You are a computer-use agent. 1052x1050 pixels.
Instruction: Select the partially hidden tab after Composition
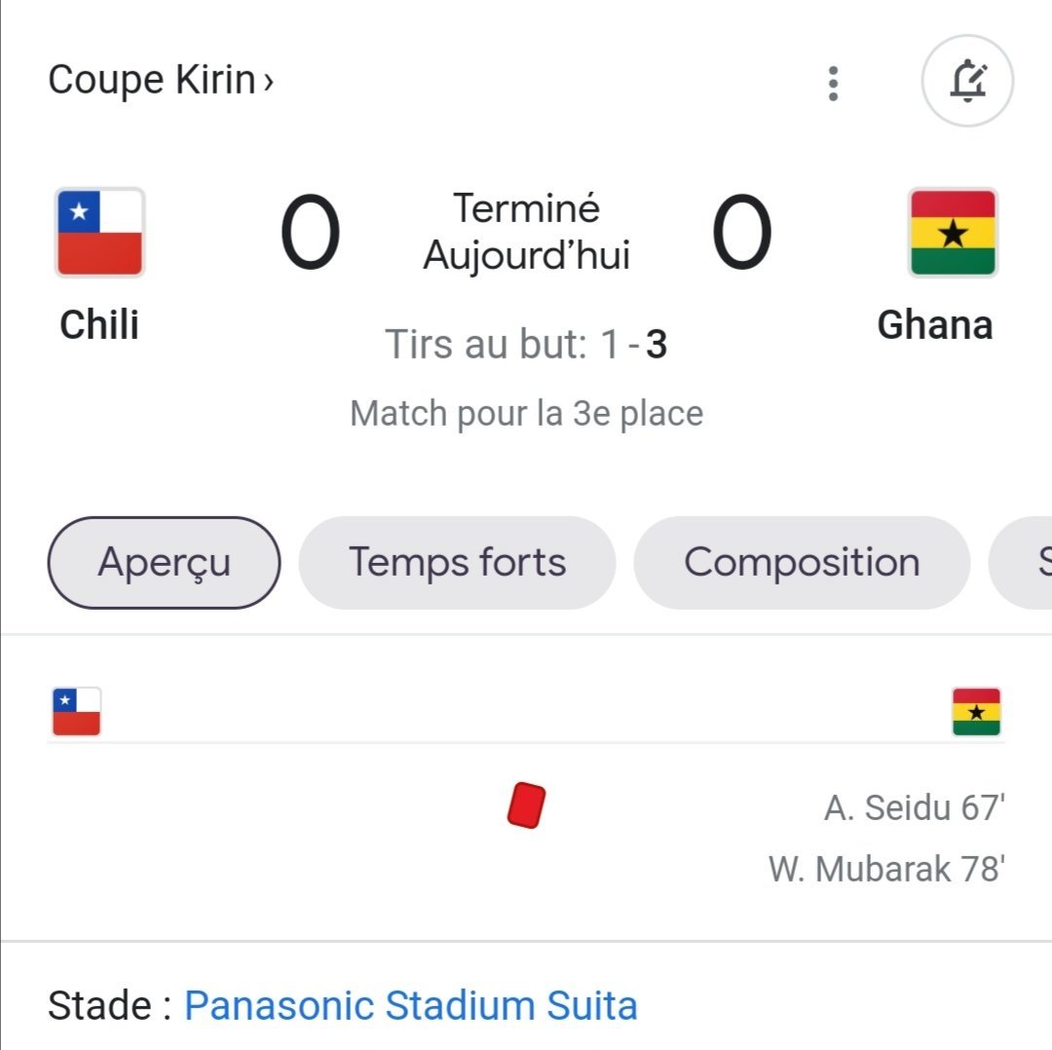coord(1021,562)
